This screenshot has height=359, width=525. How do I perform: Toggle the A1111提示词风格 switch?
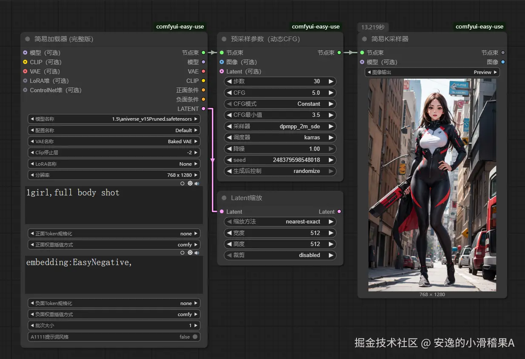195,337
